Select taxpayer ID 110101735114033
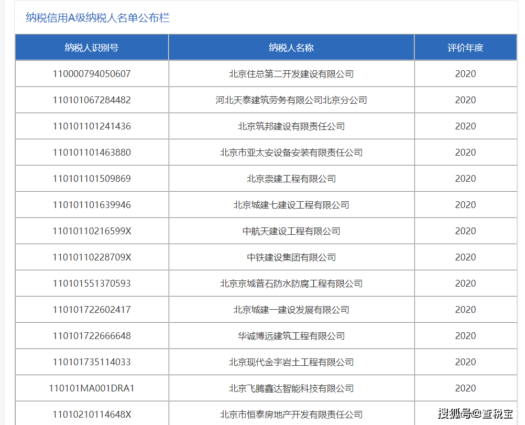 coord(92,362)
